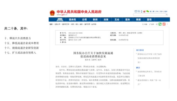Click the national emblem logo
Screen dimensions: 177x101
(52, 13)
